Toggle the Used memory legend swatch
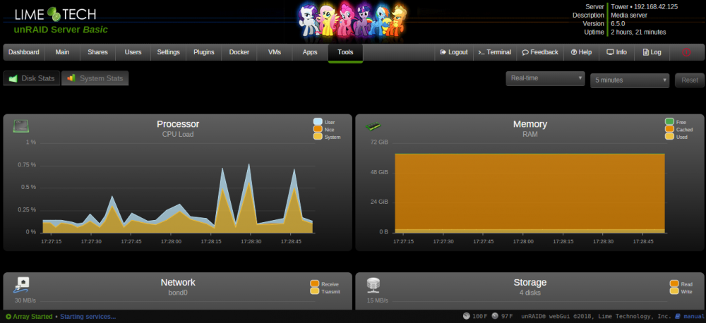This screenshot has height=323, width=706. coord(669,137)
